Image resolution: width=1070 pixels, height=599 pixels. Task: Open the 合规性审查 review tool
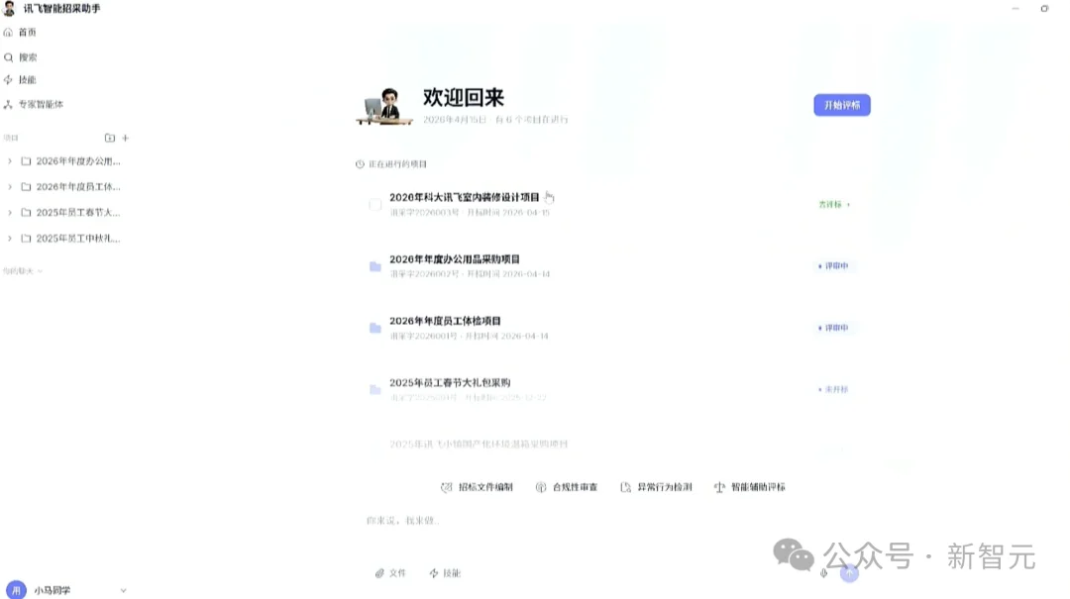coord(567,486)
